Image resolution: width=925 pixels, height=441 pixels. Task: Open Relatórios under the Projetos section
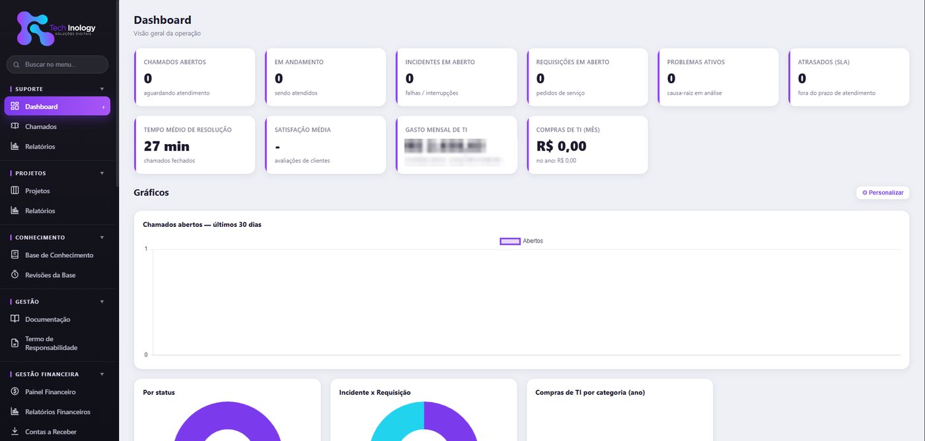(x=57, y=210)
